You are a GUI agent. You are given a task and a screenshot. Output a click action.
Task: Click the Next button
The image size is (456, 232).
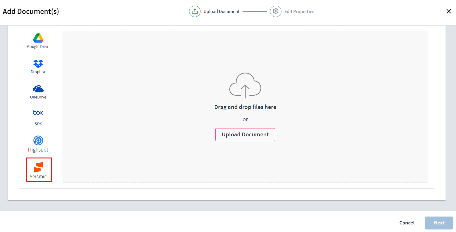pos(439,223)
